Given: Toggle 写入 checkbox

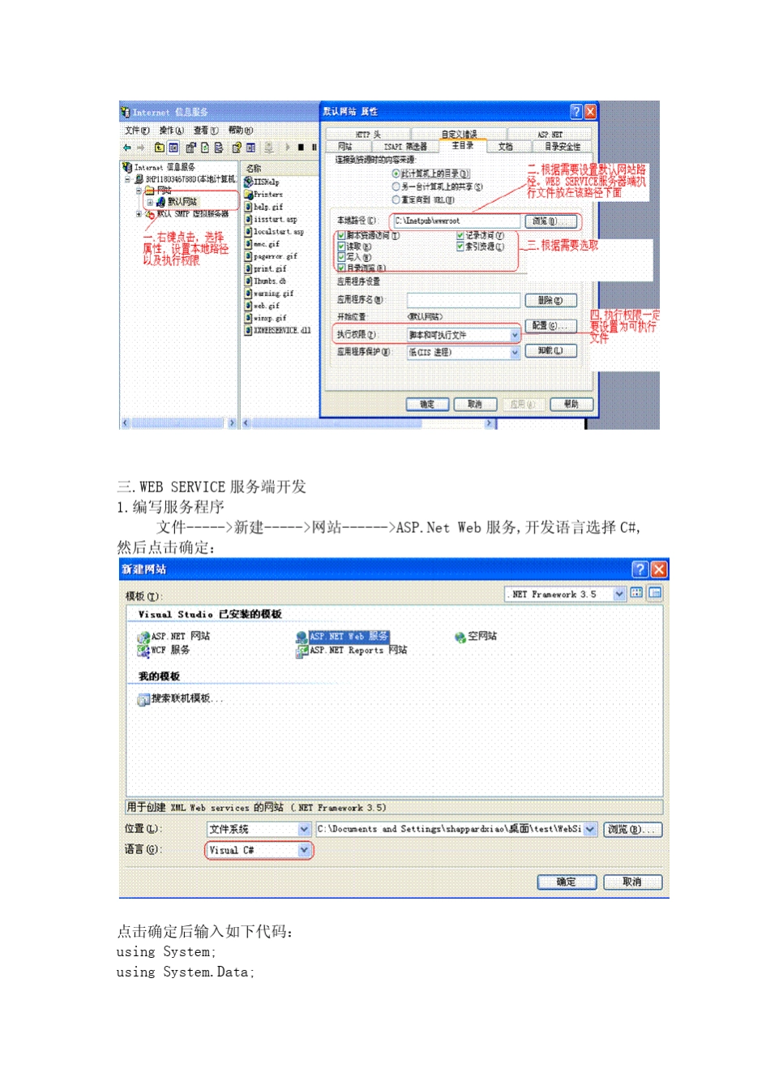Looking at the screenshot, I should [x=342, y=256].
